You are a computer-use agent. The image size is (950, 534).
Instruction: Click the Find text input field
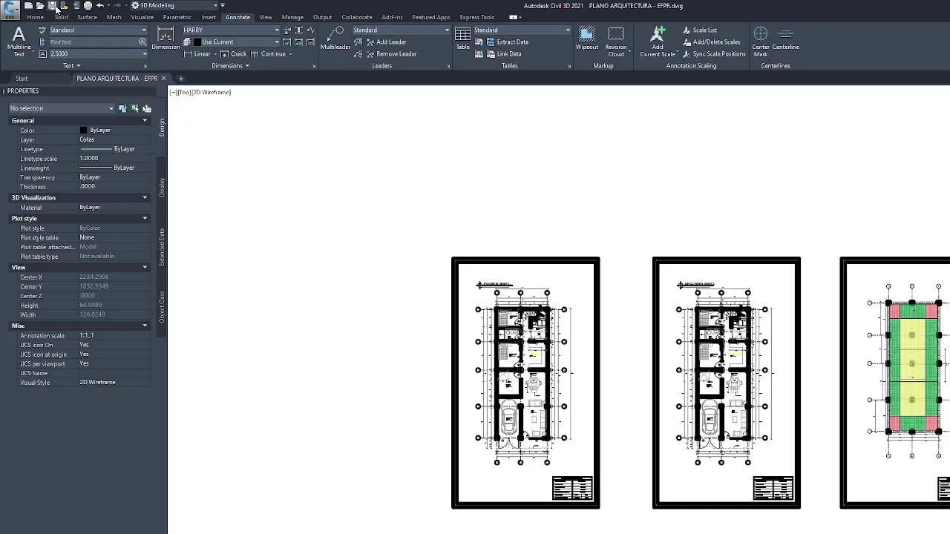93,42
